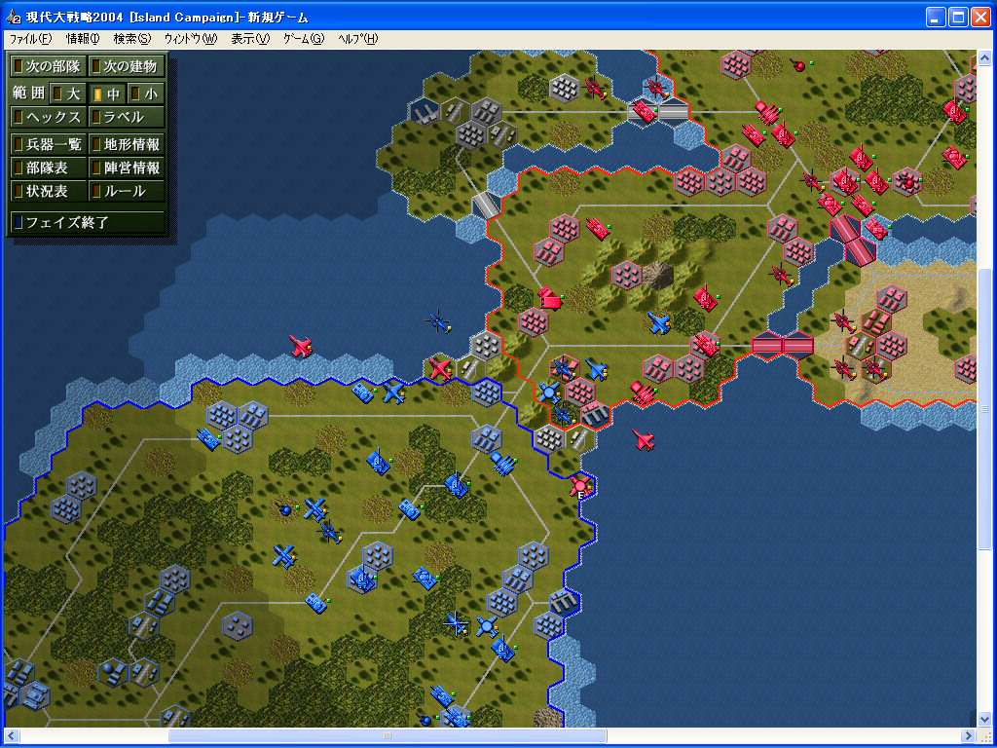Open the 陣営情報 faction info
The image size is (997, 748).
point(127,168)
